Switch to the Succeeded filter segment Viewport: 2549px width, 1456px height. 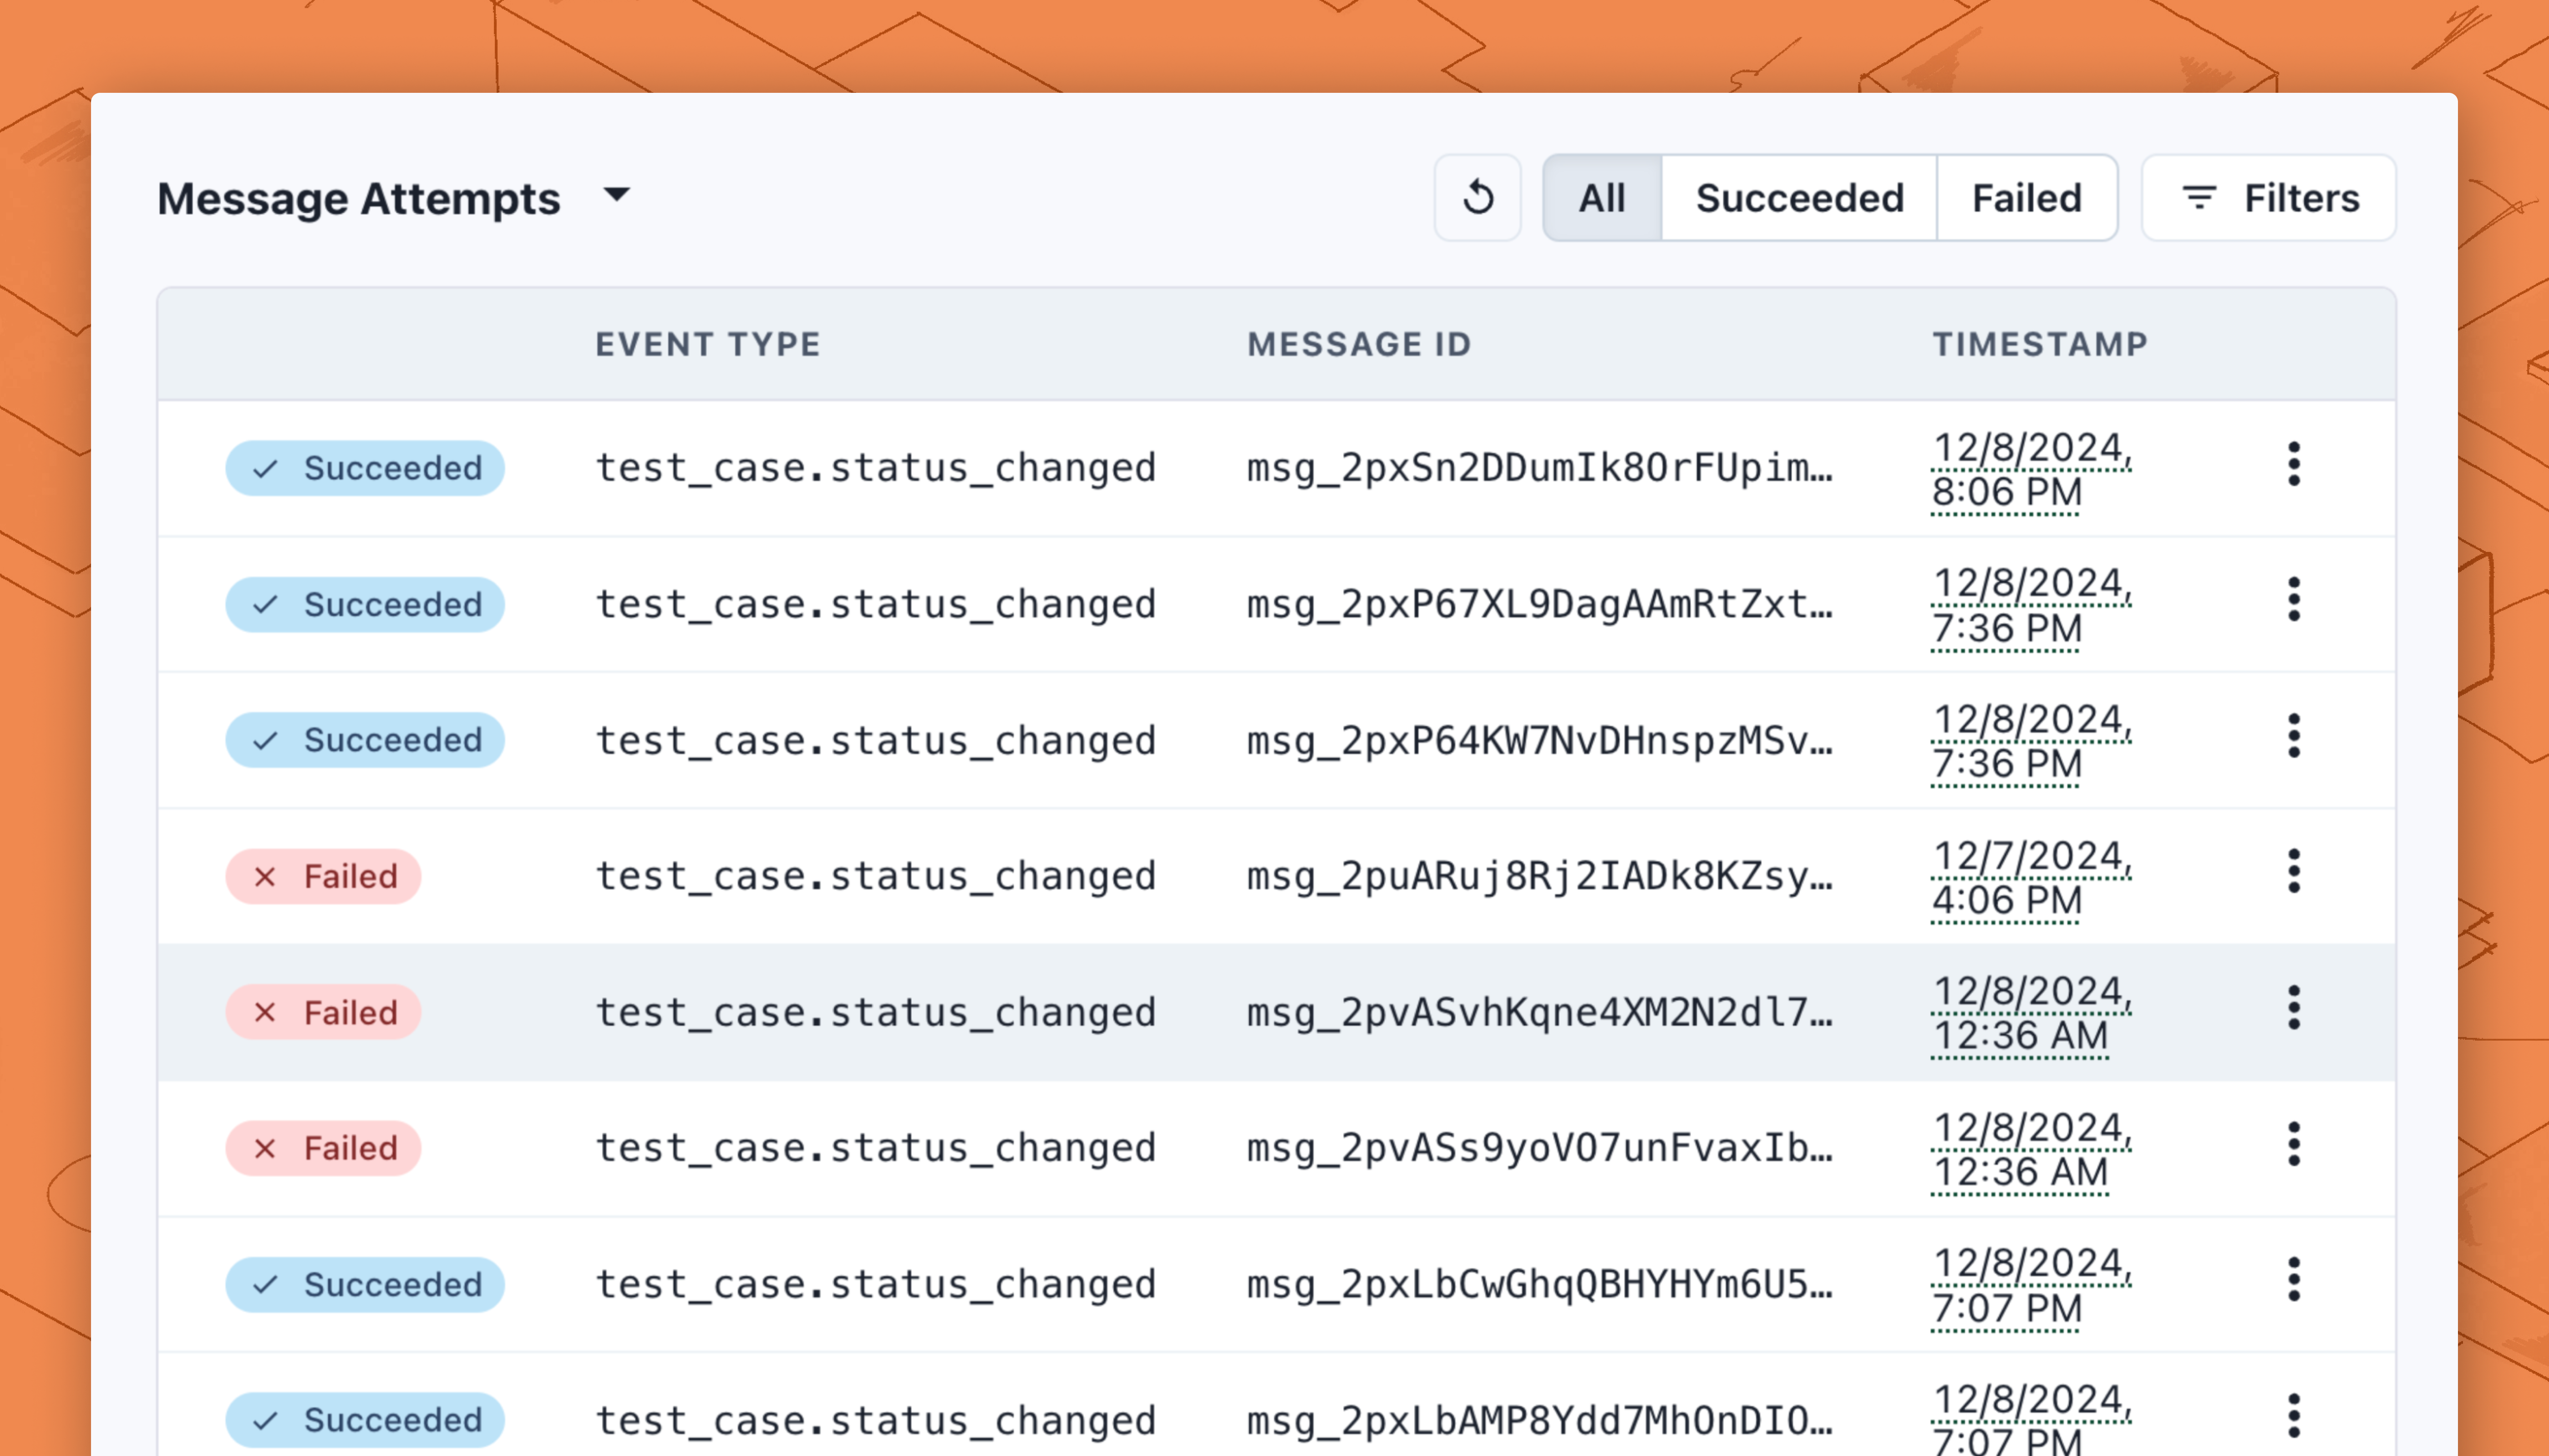coord(1799,198)
